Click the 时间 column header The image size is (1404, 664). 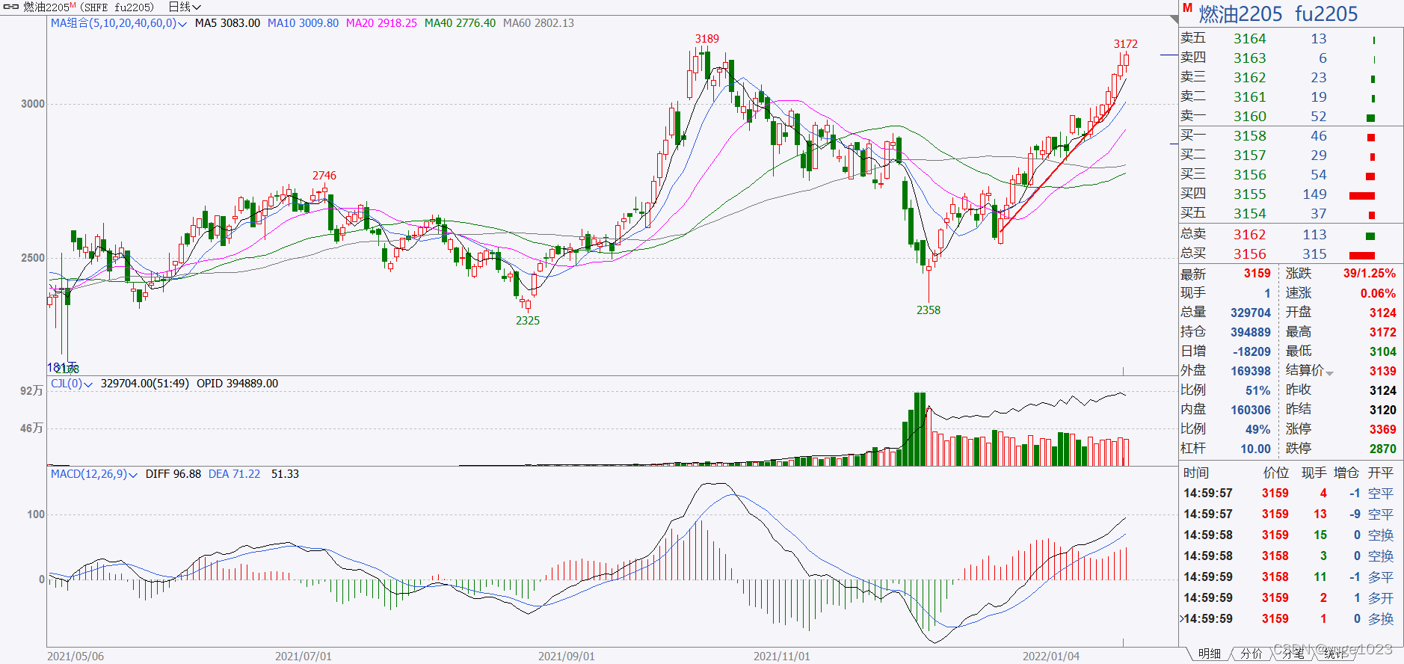(1196, 473)
